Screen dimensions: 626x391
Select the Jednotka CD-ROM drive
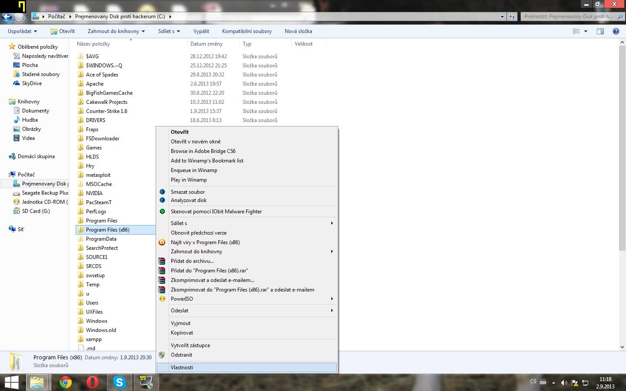pos(41,202)
